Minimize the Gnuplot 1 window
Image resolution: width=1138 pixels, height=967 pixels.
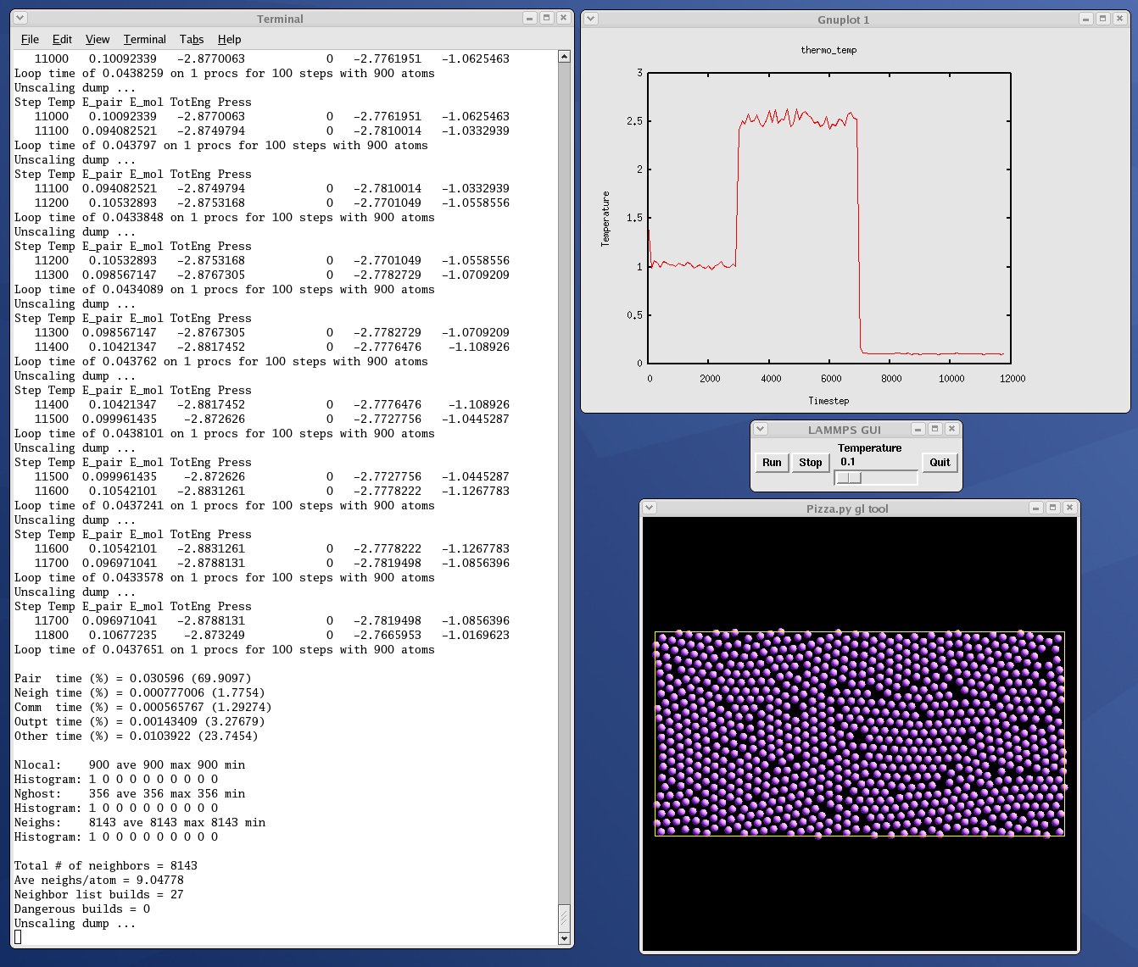1085,19
